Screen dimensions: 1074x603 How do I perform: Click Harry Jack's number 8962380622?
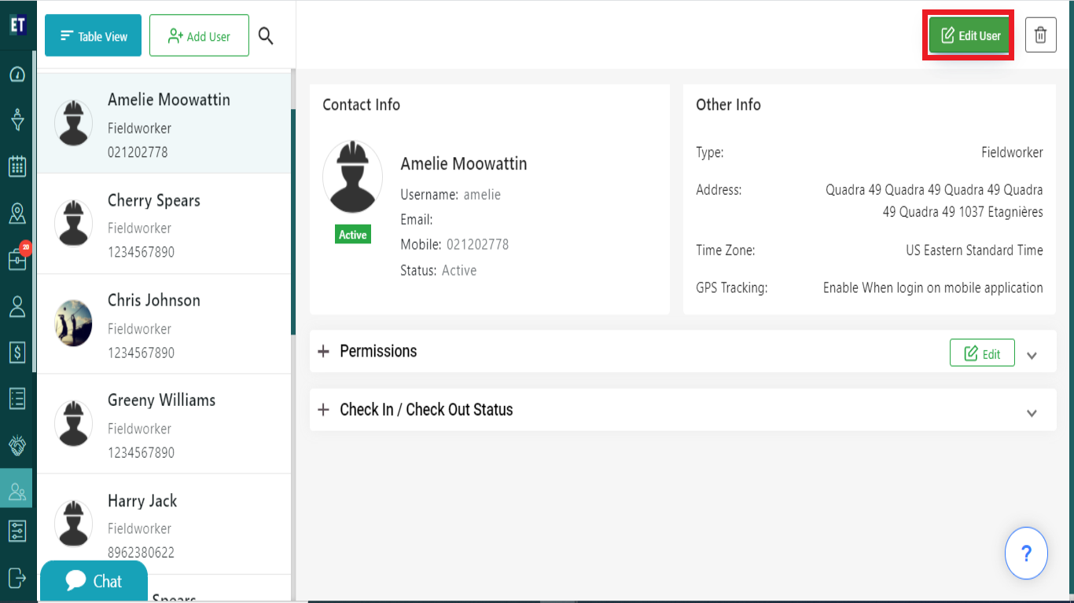141,553
